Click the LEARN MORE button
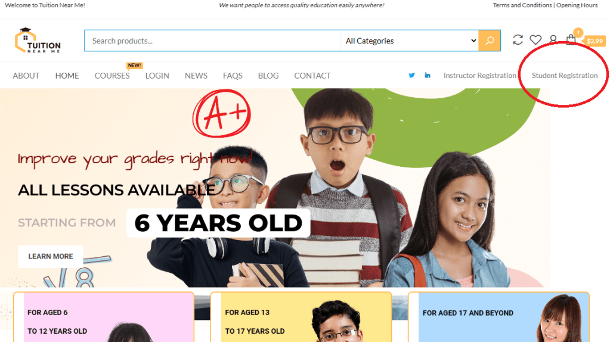Screen dimensions: 610x342 click(51, 256)
